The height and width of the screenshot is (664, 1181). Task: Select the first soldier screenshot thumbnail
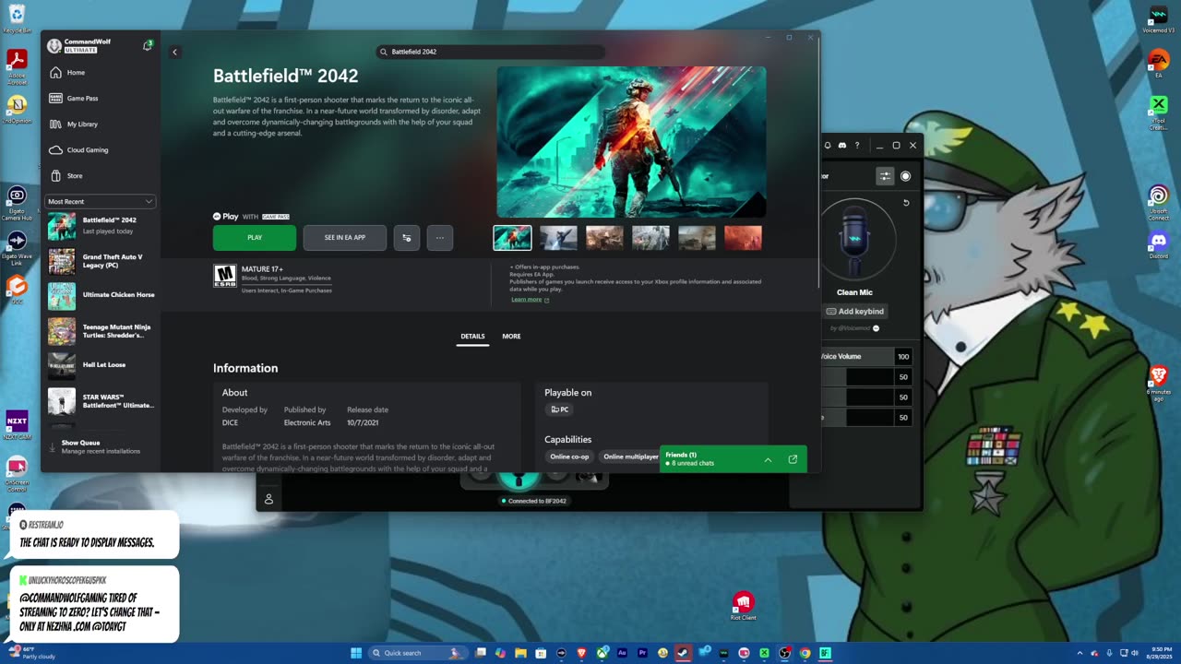pyautogui.click(x=512, y=238)
